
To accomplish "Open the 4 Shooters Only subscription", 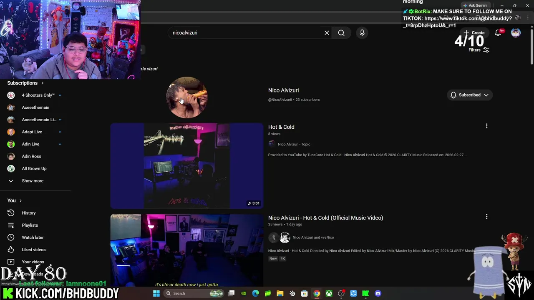I will pos(35,95).
